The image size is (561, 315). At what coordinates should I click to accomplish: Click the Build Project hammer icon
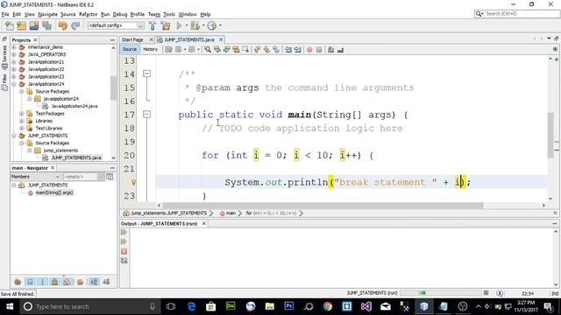point(153,25)
